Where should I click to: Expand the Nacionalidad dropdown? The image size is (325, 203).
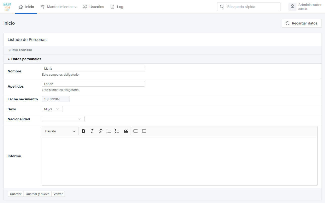[63, 119]
